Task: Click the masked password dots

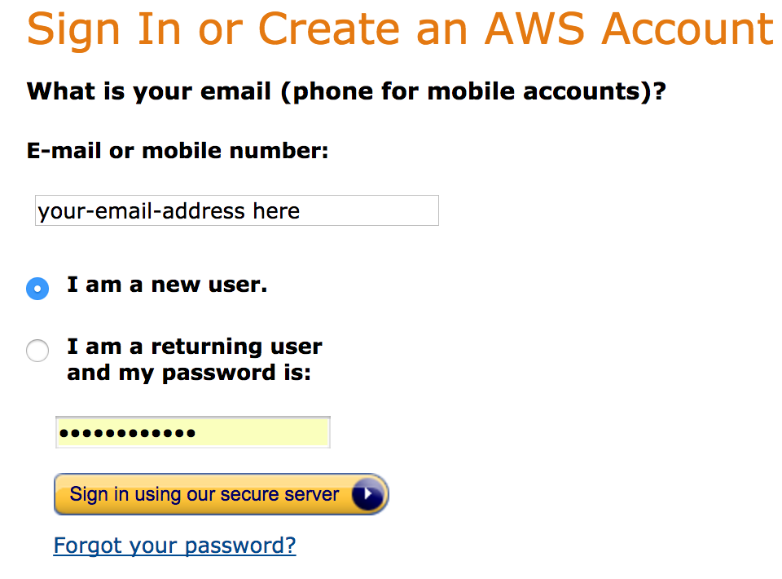Action: coord(128,432)
